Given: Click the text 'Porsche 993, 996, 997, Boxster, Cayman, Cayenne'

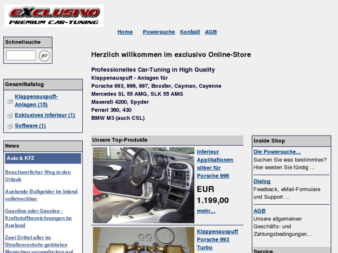Looking at the screenshot, I should pyautogui.click(x=156, y=86).
